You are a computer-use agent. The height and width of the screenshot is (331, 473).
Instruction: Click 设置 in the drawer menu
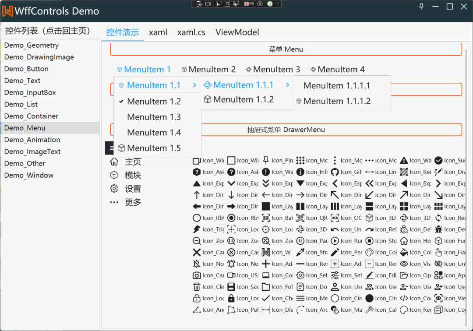click(133, 189)
